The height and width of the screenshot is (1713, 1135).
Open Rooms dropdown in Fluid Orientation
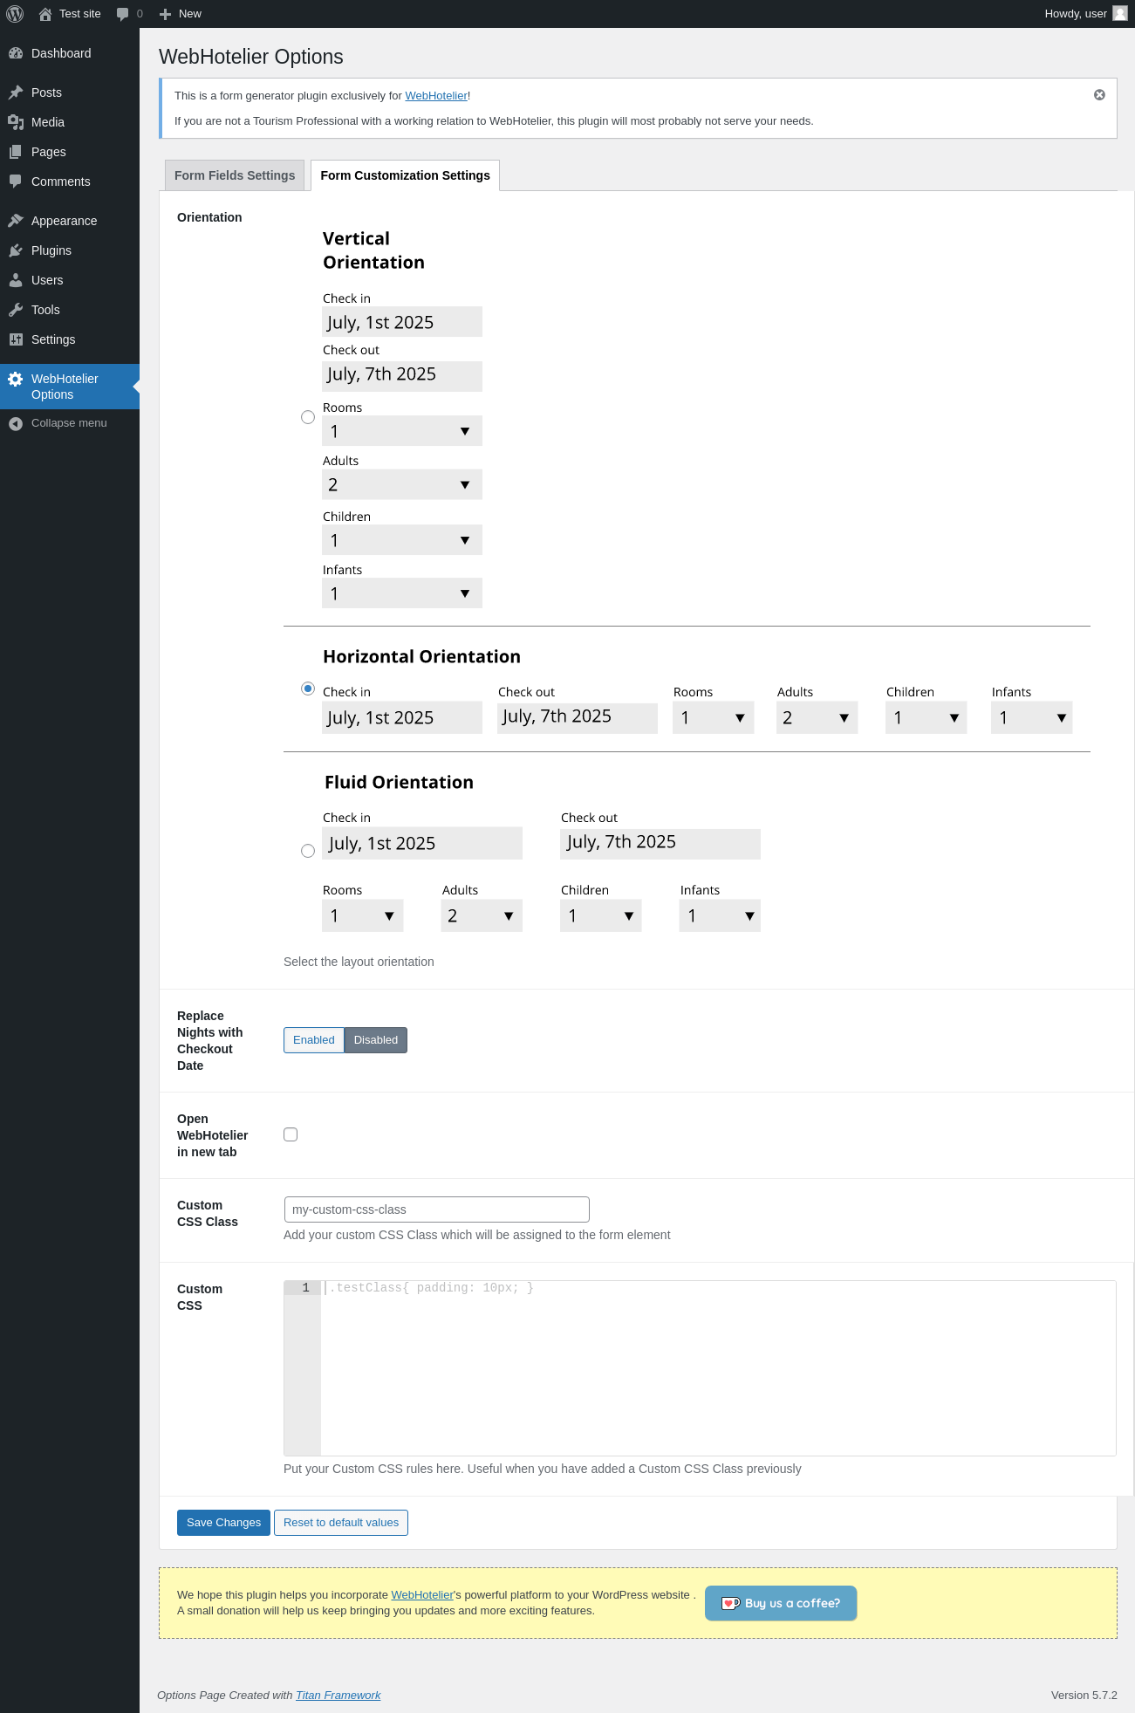coord(363,915)
